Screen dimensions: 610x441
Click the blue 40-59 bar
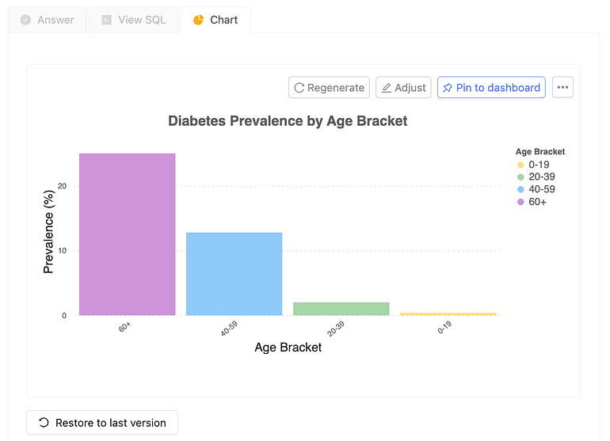click(x=234, y=274)
